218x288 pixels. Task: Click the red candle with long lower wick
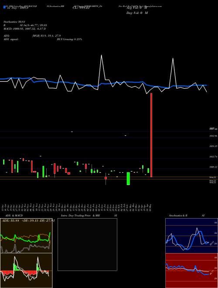(106, 179)
